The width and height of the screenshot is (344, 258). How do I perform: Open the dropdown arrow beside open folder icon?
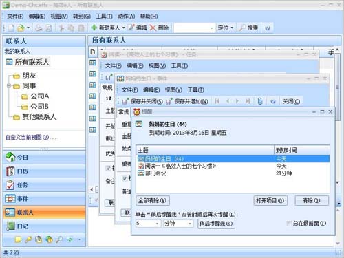click(x=28, y=28)
